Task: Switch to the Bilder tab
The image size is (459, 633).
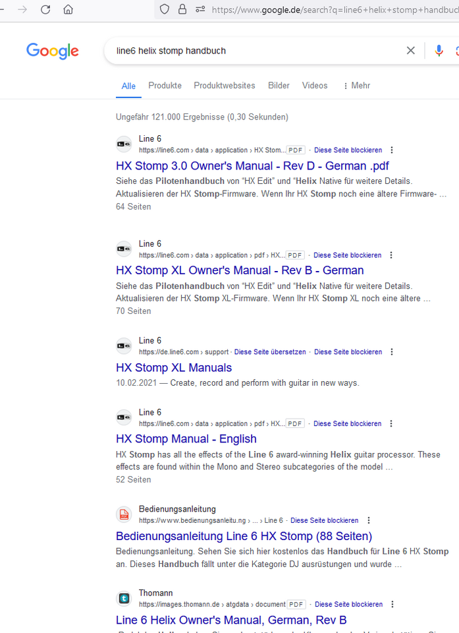Action: tap(279, 86)
